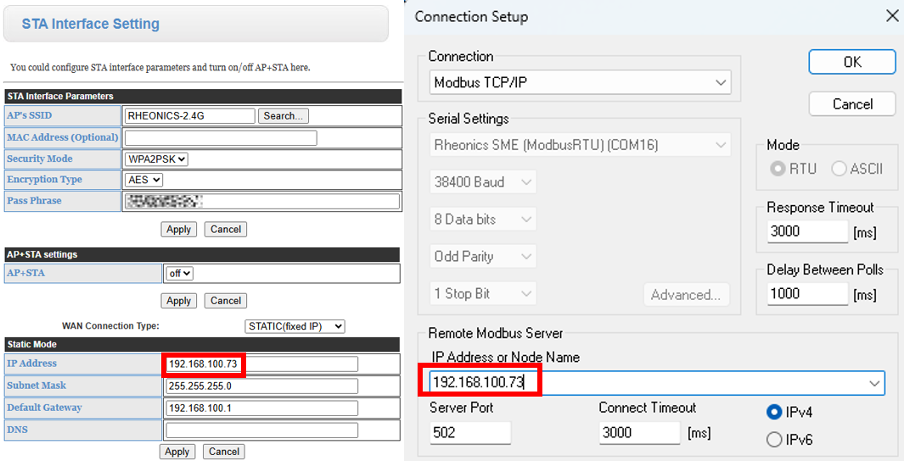Click the Response Timeout field
The width and height of the screenshot is (904, 461).
point(806,231)
